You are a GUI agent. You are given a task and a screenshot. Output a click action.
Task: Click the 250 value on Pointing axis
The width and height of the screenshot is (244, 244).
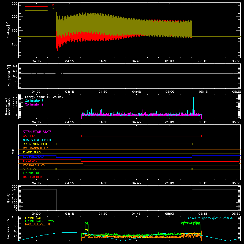click(15, 3)
